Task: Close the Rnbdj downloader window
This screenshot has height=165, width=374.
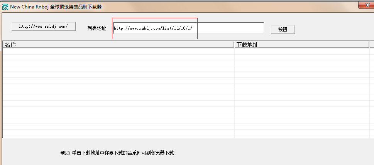Action: tap(367, 5)
